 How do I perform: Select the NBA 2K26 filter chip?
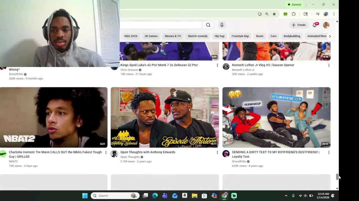[x=131, y=36]
